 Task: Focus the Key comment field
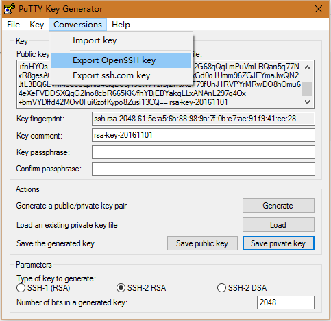(204, 135)
